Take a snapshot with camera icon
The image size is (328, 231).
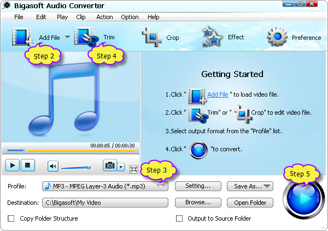coord(110,165)
